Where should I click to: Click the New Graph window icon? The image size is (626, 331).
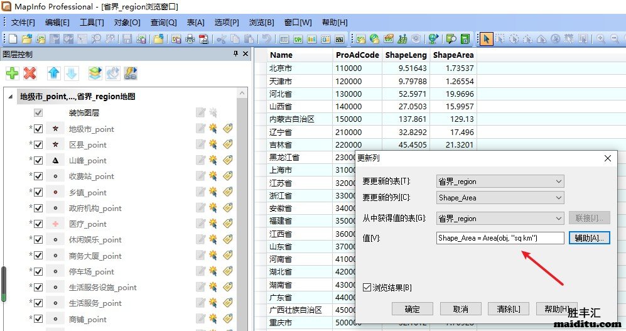(312, 39)
